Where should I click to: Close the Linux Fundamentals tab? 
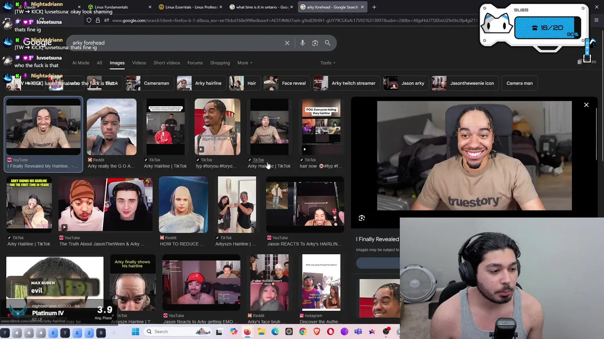point(150,7)
